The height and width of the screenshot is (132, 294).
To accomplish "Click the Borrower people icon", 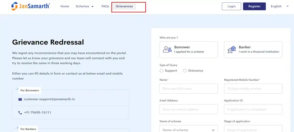I will [x=167, y=49].
